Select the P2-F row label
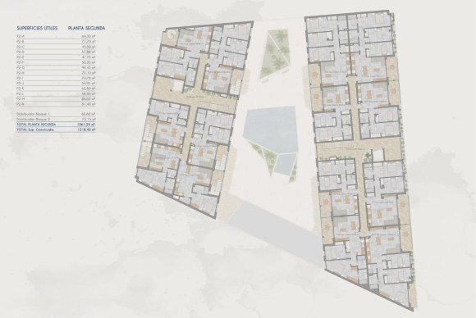Screen dimensions: 476x318 pos(21,62)
